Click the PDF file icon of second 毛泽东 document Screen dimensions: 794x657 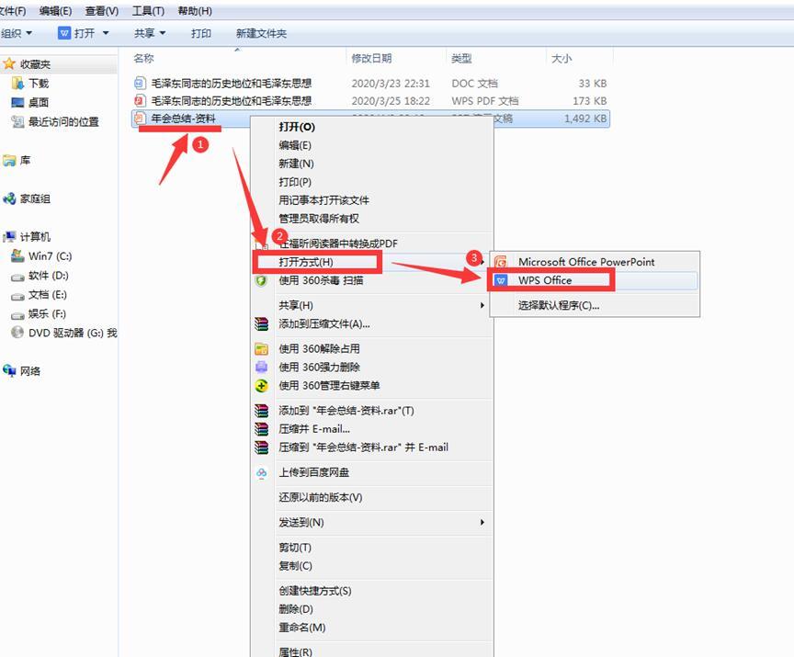[140, 101]
